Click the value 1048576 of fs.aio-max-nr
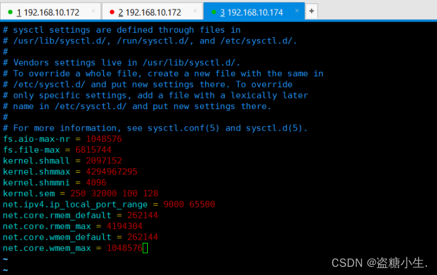 (x=104, y=139)
